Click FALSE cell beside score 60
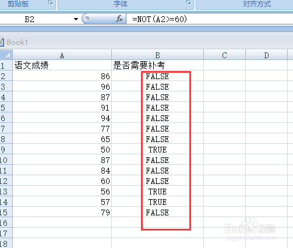Screen dimensions: 293x248 click(157, 180)
